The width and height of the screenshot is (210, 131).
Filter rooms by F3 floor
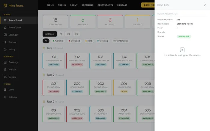76,34
